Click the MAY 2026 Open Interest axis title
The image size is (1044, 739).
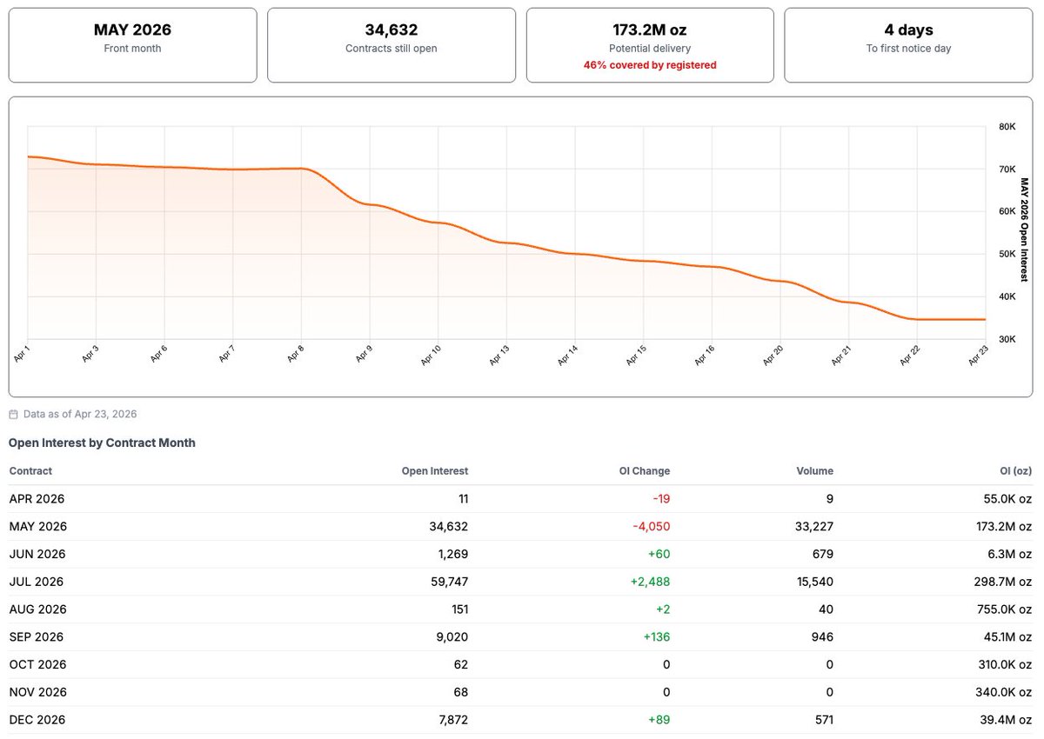click(x=1024, y=230)
